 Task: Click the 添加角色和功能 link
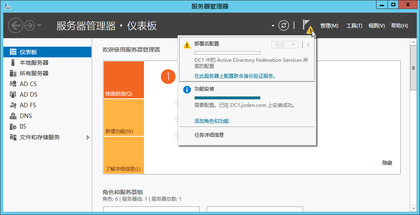point(212,121)
